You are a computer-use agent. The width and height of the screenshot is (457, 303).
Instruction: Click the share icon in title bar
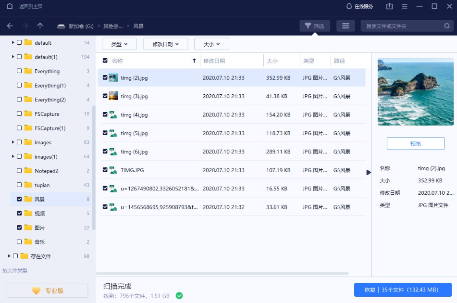(x=390, y=6)
